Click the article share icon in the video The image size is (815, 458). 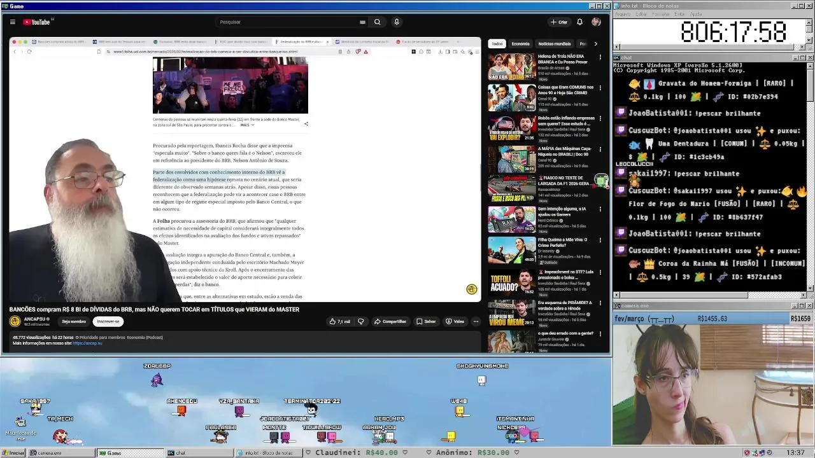(x=306, y=124)
